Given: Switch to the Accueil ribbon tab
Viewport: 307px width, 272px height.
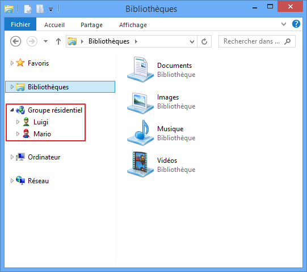Looking at the screenshot, I should pos(54,25).
